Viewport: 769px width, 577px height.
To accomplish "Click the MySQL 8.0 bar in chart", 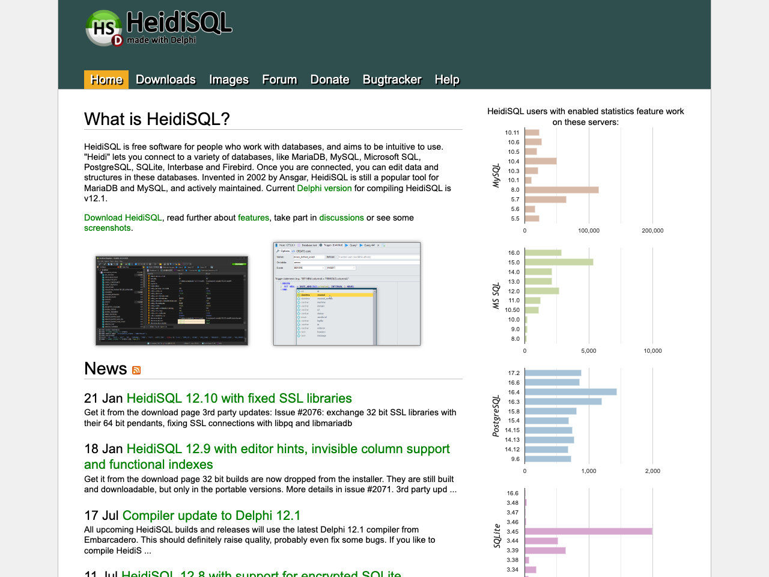I will point(562,190).
